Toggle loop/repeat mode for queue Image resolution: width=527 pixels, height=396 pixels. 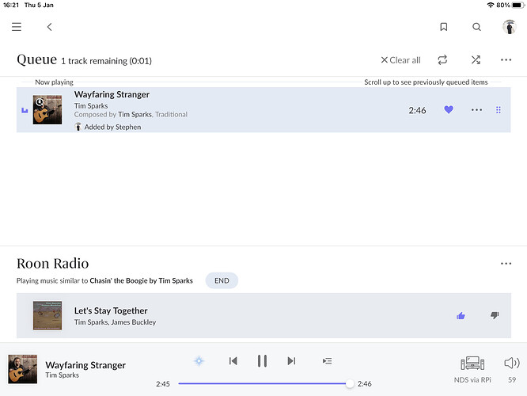(442, 60)
